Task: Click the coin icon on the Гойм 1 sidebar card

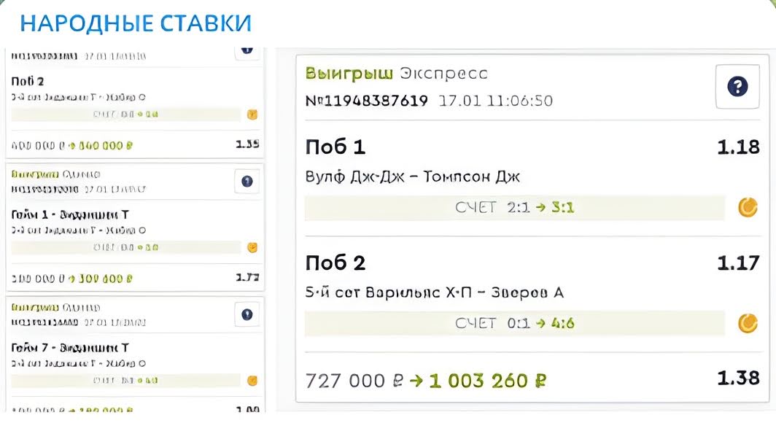Action: click(252, 247)
